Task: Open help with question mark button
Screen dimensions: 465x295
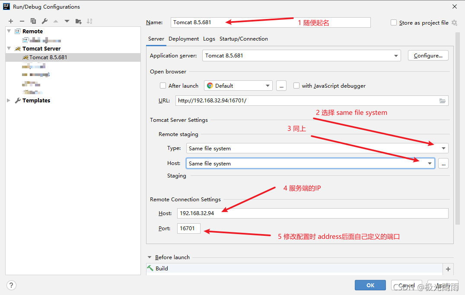Action: (x=11, y=285)
